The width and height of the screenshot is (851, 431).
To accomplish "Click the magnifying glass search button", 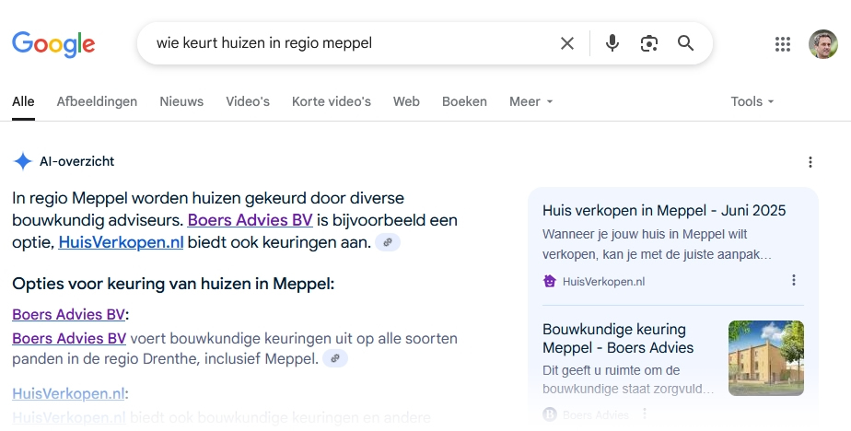I will tap(685, 43).
